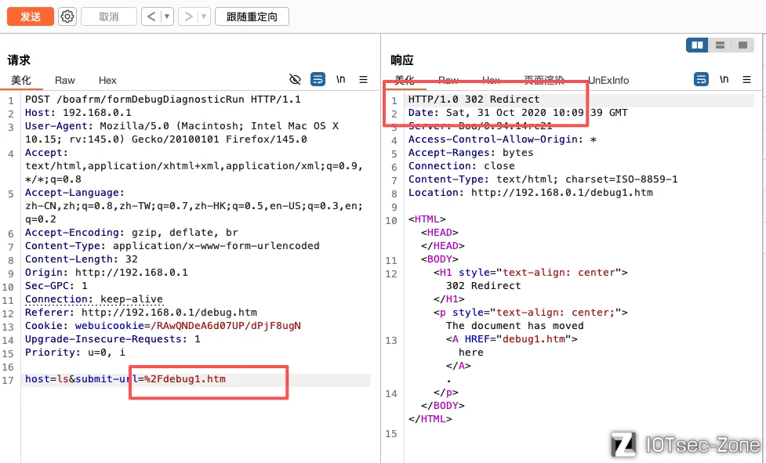This screenshot has width=766, height=463.
Task: Select the single combined panel layout icon
Action: tap(742, 45)
